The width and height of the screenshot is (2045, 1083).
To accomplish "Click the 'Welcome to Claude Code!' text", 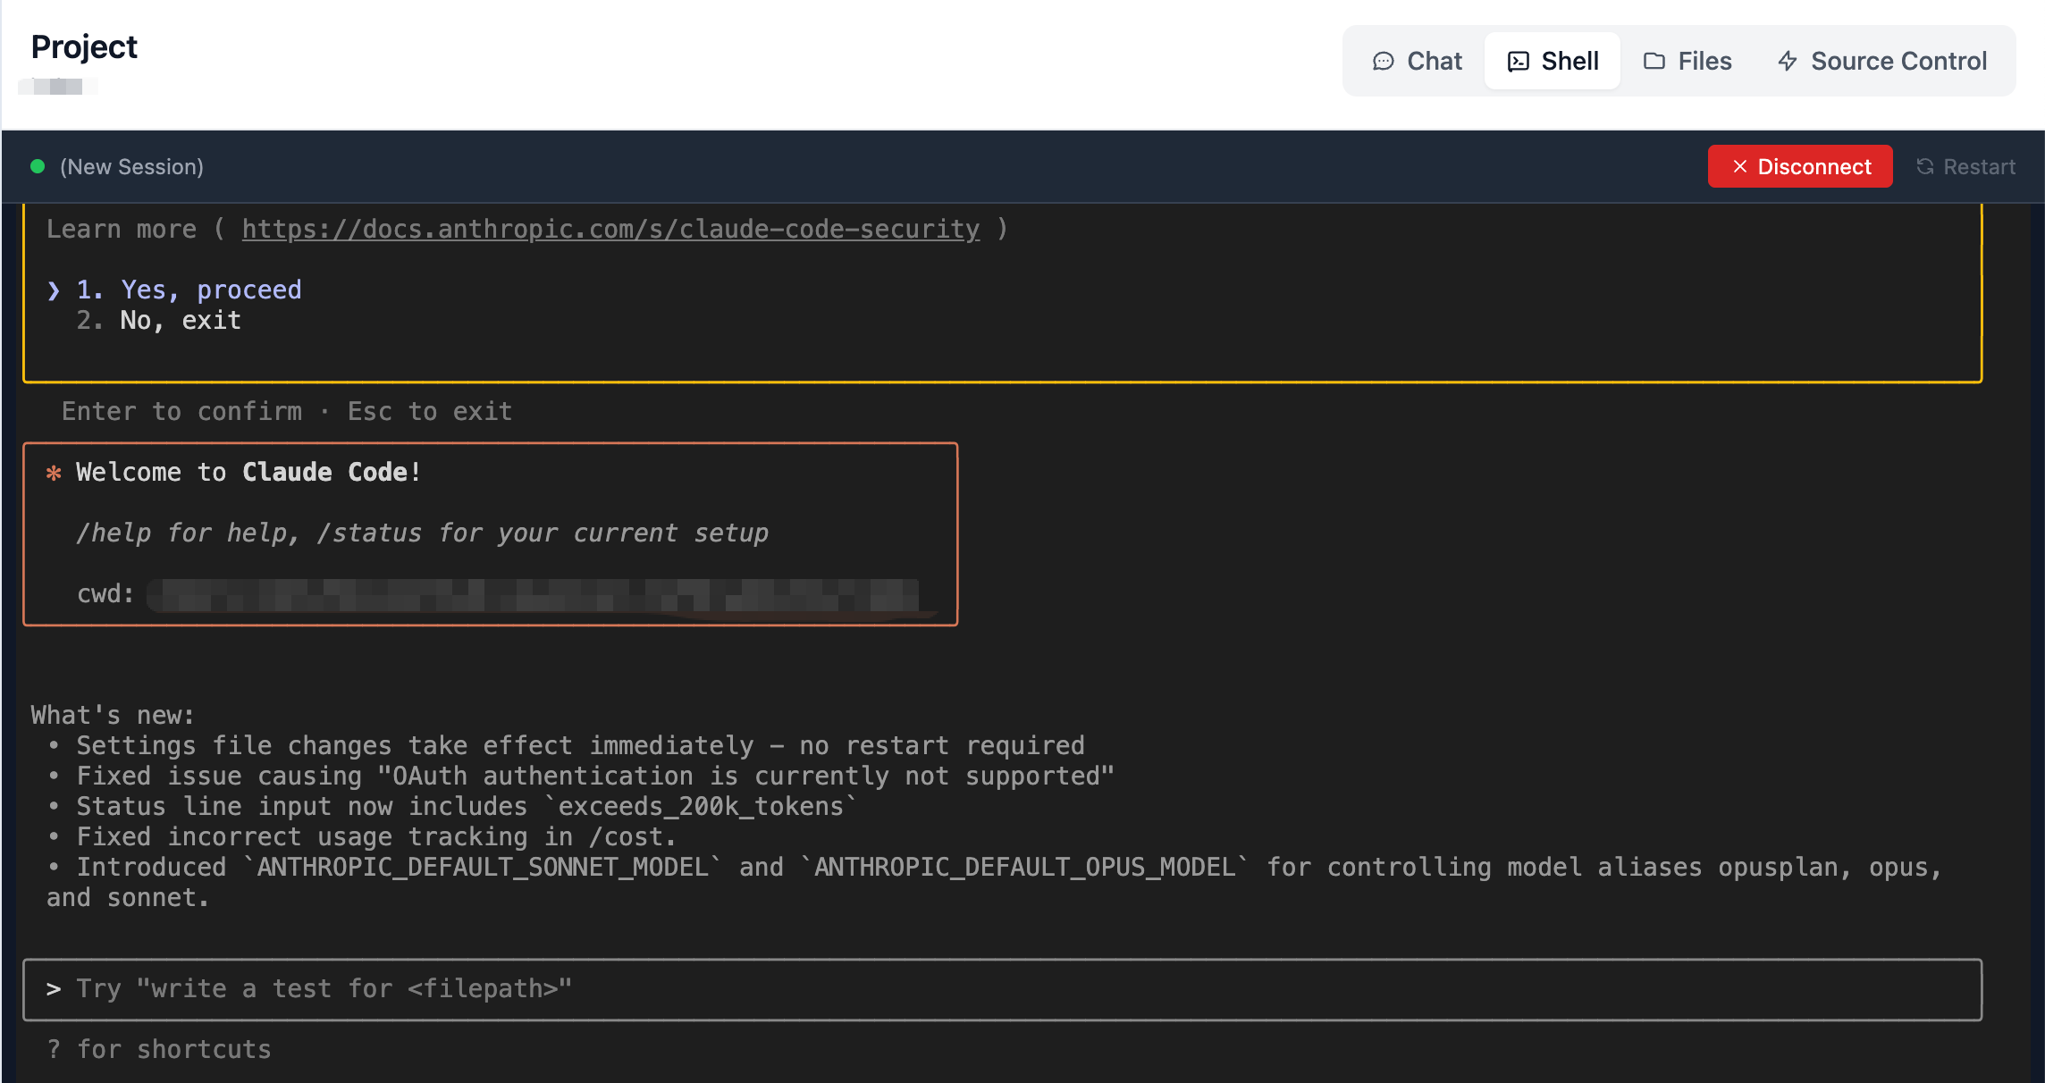I will click(x=248, y=472).
